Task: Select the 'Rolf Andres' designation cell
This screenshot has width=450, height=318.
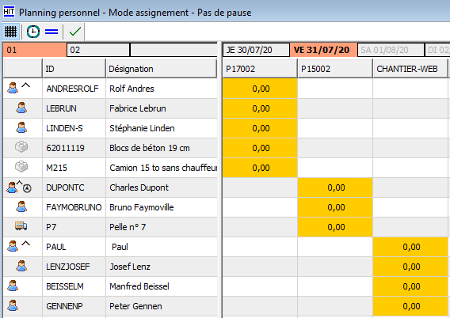Action: [162, 89]
